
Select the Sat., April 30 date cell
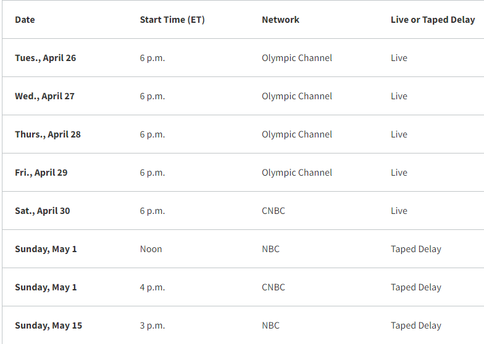pos(42,211)
